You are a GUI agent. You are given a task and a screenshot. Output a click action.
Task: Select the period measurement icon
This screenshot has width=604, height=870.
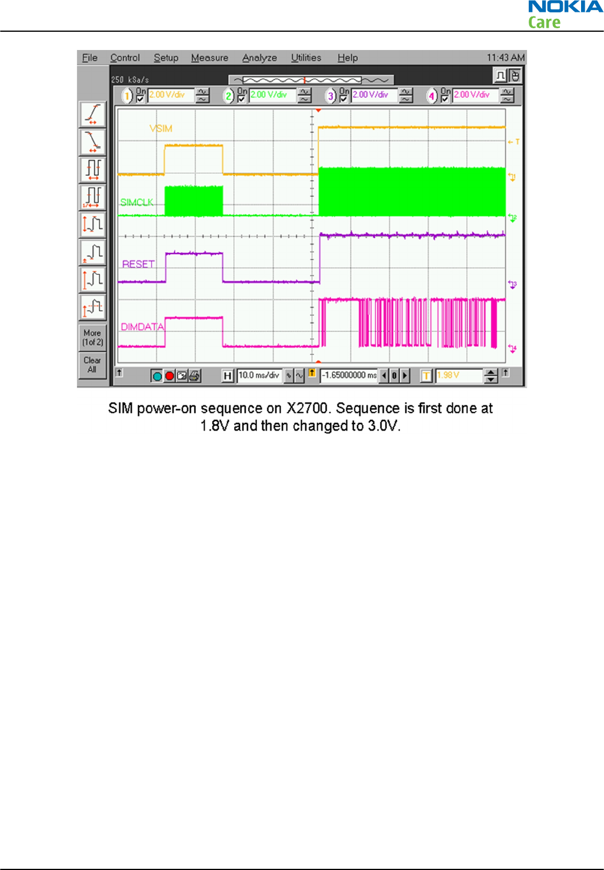coord(92,169)
